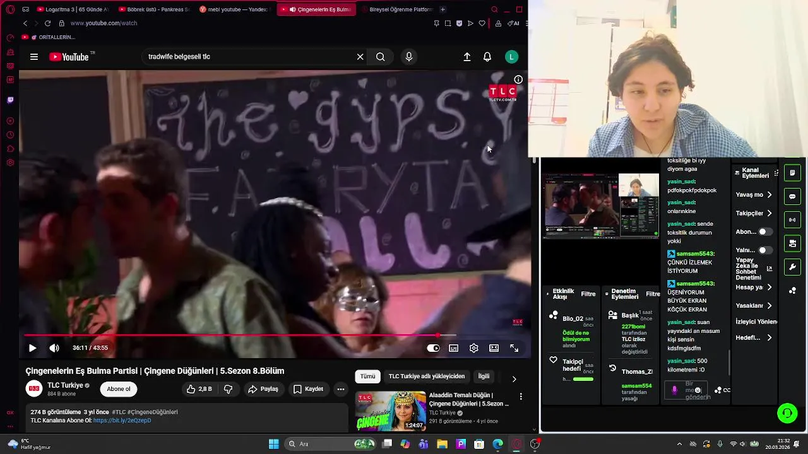Open File Explorer from taskbar

tap(442, 444)
